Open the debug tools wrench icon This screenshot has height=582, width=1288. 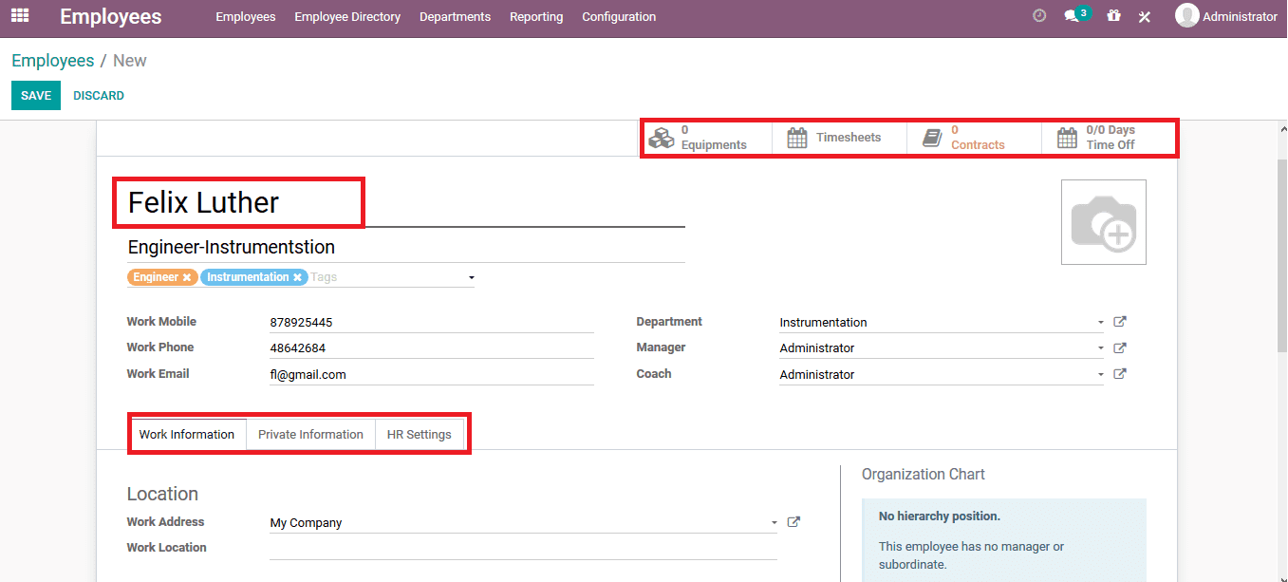click(1145, 16)
